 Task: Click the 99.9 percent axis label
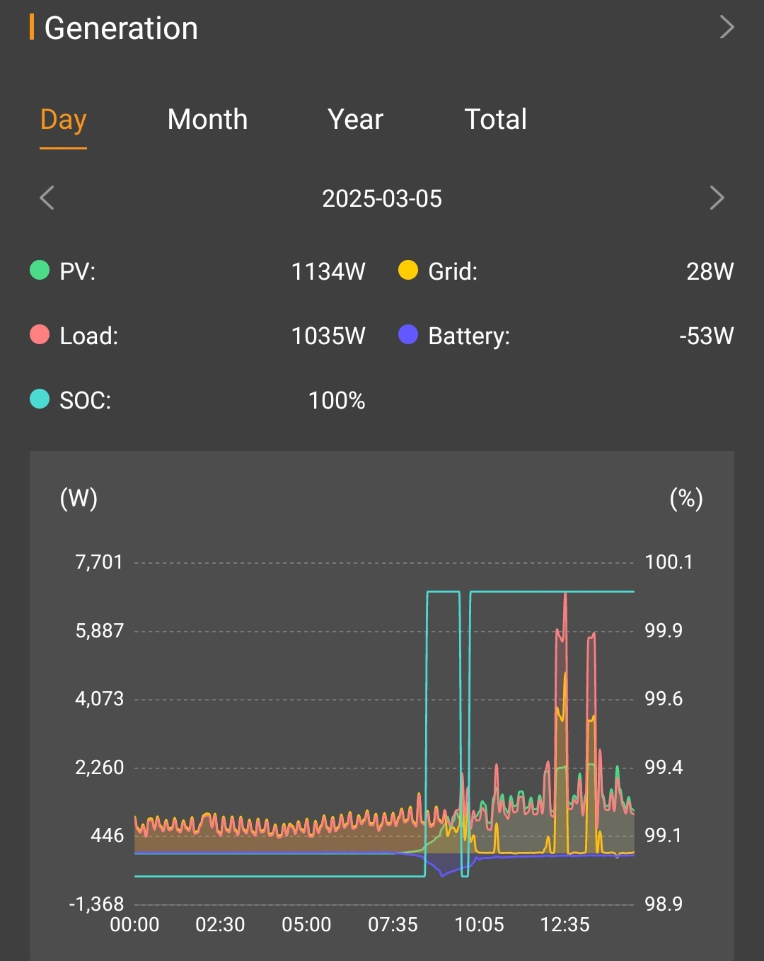[664, 631]
